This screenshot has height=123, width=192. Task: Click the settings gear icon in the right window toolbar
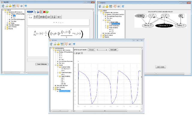pos(118,7)
